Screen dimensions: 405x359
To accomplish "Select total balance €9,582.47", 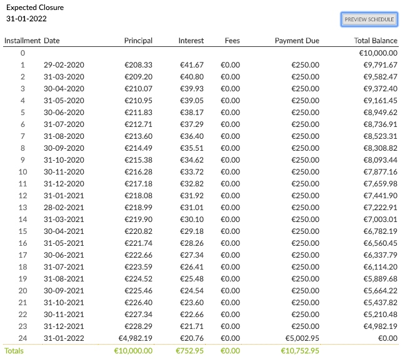I will 380,77.
